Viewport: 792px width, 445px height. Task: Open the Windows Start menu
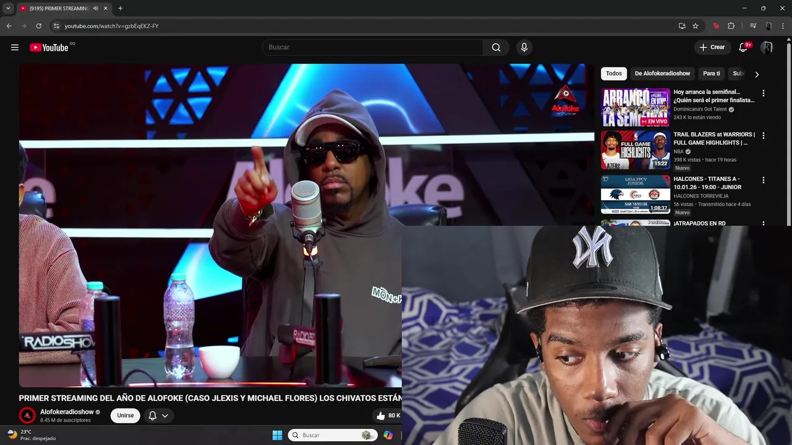click(x=277, y=435)
